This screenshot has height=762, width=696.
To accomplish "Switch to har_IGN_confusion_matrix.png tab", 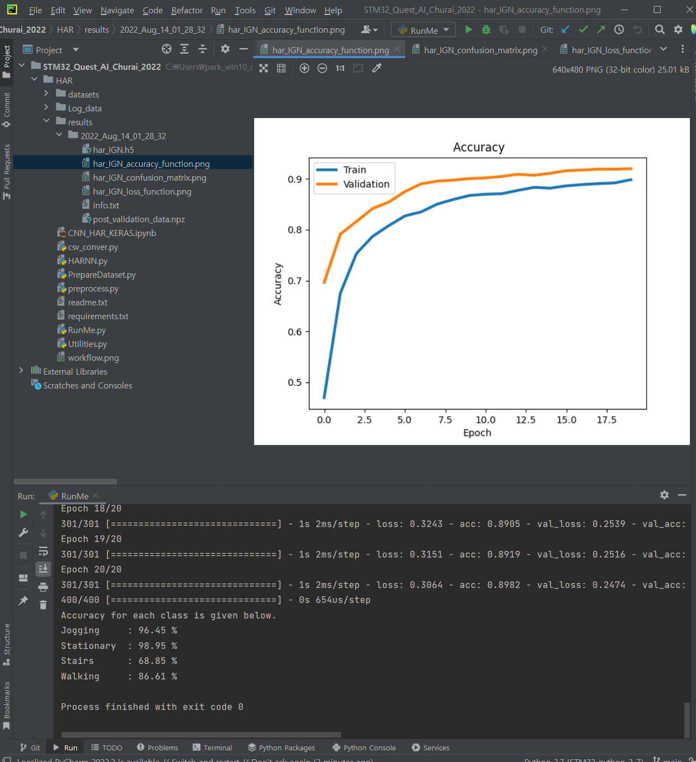I will click(480, 50).
